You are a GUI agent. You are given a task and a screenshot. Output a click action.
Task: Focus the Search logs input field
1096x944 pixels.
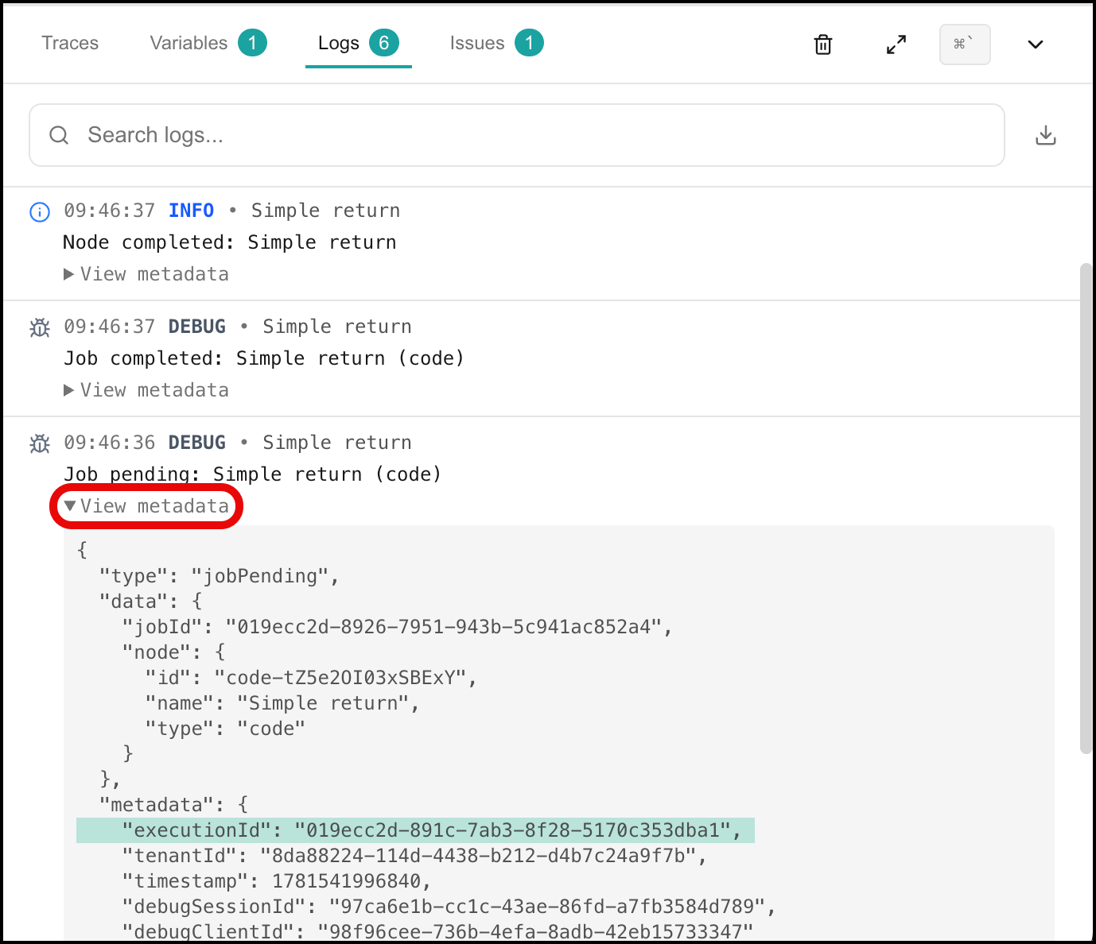517,135
